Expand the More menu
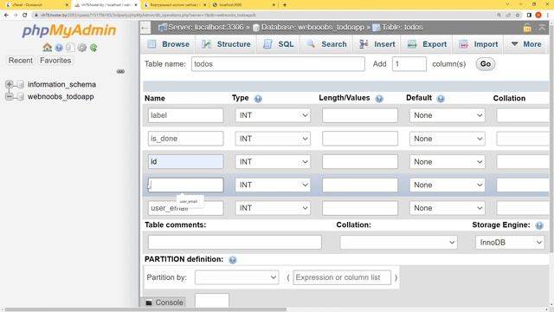 tap(526, 44)
